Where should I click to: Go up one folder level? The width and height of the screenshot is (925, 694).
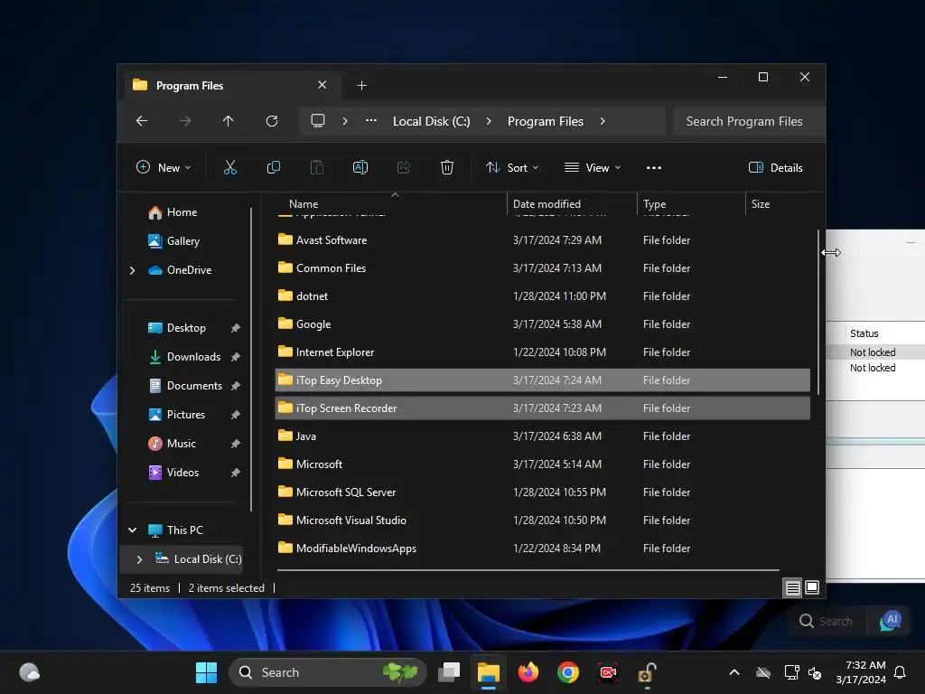[229, 121]
